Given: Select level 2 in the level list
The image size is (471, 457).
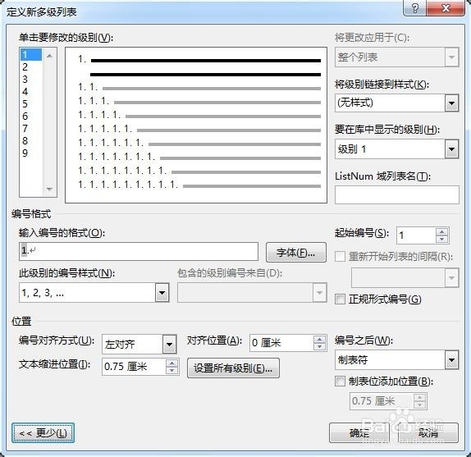Looking at the screenshot, I should pos(30,67).
